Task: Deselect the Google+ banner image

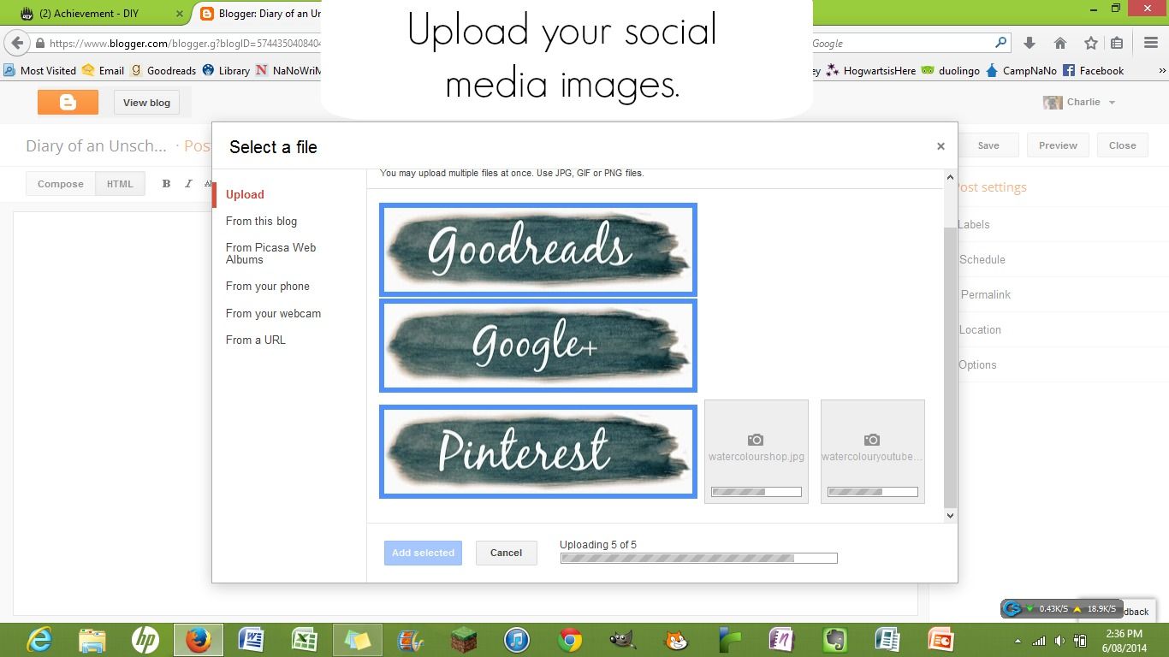Action: (x=537, y=345)
